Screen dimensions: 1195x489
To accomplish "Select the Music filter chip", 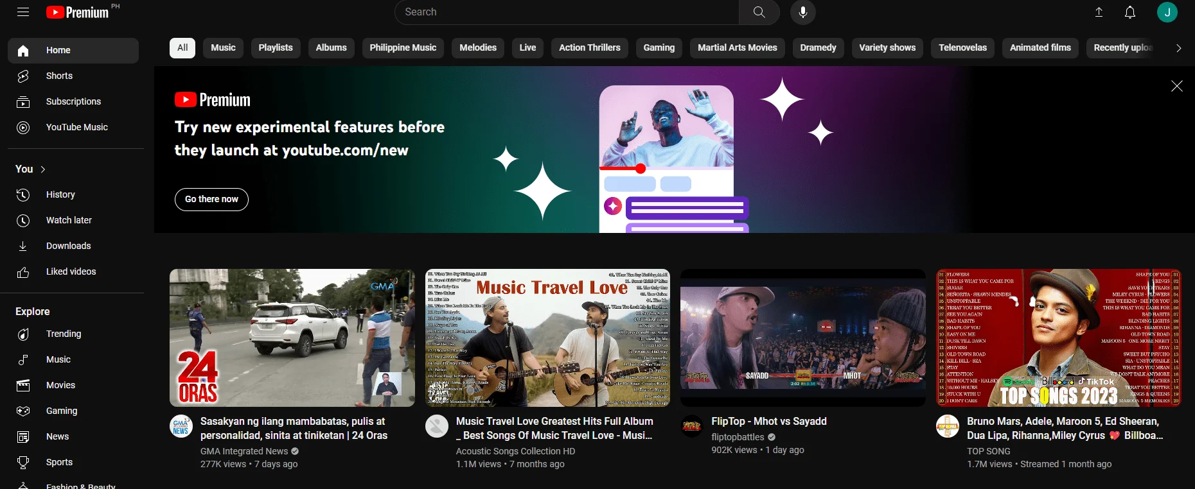I will pyautogui.click(x=224, y=48).
